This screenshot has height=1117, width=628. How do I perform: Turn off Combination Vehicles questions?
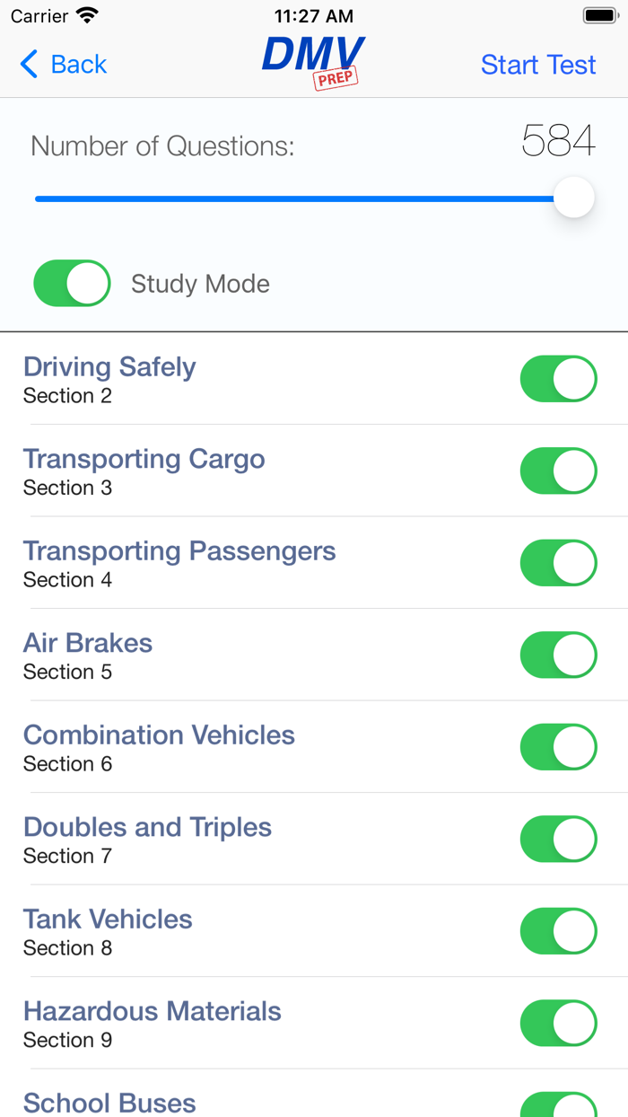click(558, 747)
